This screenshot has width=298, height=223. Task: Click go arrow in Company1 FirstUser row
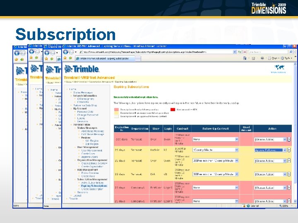[289, 187]
